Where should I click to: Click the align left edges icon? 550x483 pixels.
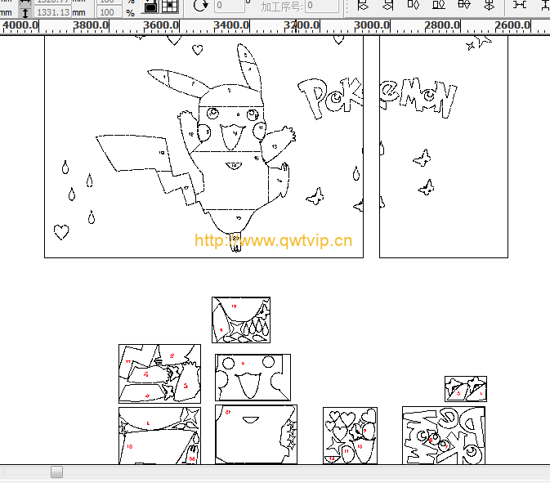pyautogui.click(x=363, y=5)
